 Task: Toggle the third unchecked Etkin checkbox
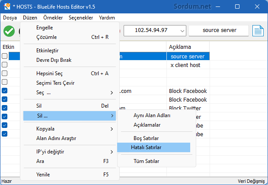point(5,73)
